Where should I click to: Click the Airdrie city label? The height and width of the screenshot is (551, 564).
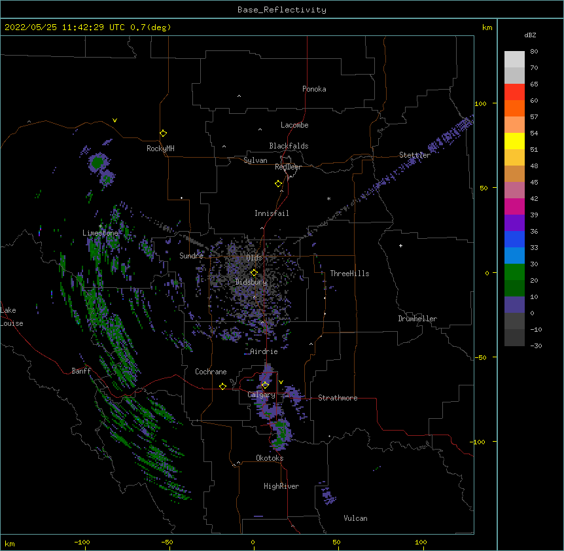[x=264, y=351]
